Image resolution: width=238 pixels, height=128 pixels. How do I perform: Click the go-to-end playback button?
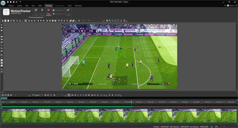[89, 95]
